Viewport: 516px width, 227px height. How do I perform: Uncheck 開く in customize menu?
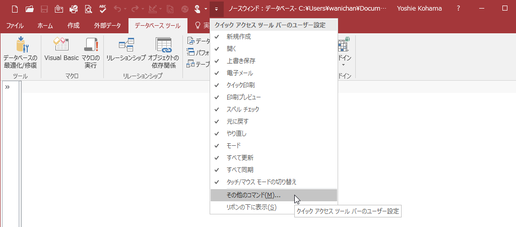pos(274,49)
